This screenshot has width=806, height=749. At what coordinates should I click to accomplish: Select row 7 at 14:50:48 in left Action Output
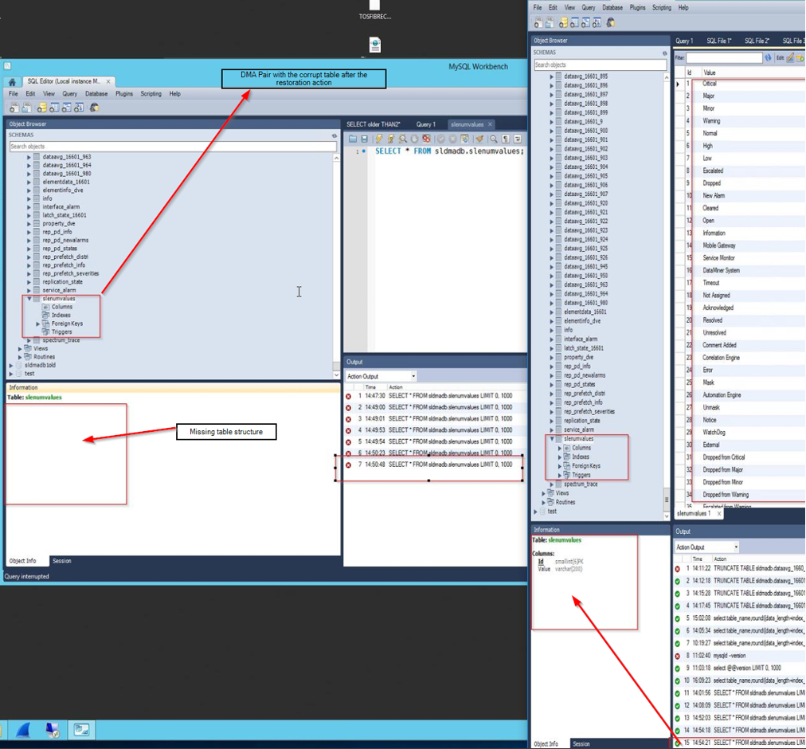pos(434,465)
